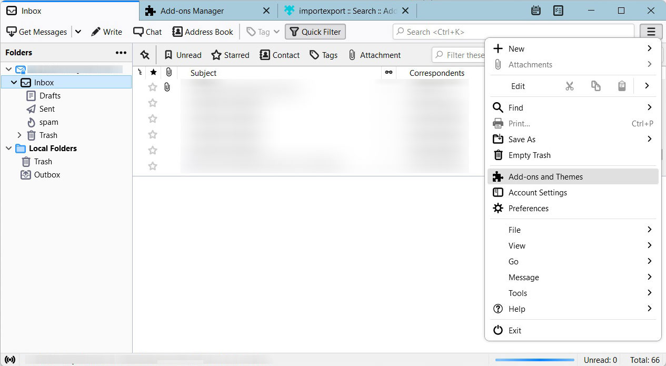Select the spam folder
This screenshot has width=666, height=366.
(48, 122)
